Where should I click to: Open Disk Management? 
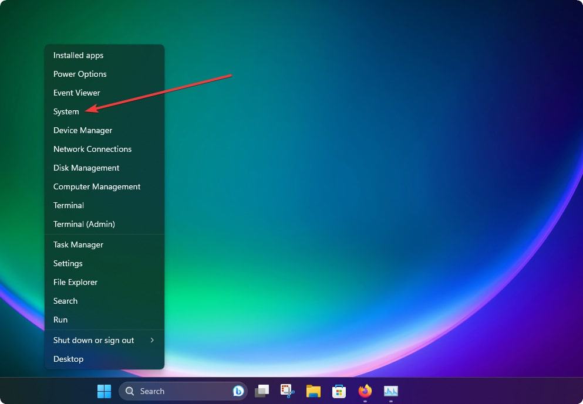[86, 168]
